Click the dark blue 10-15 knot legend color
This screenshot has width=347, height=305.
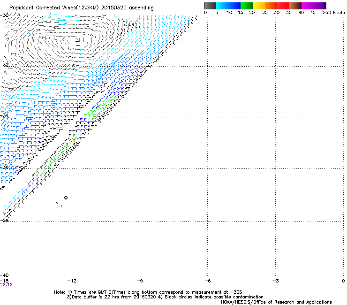234,6
